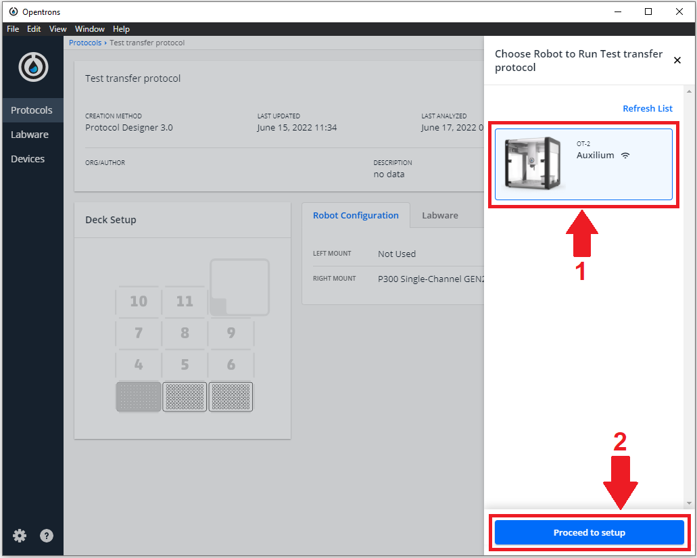This screenshot has height=558, width=697.
Task: Click the 'Auxilium' robot name text
Action: (x=595, y=155)
